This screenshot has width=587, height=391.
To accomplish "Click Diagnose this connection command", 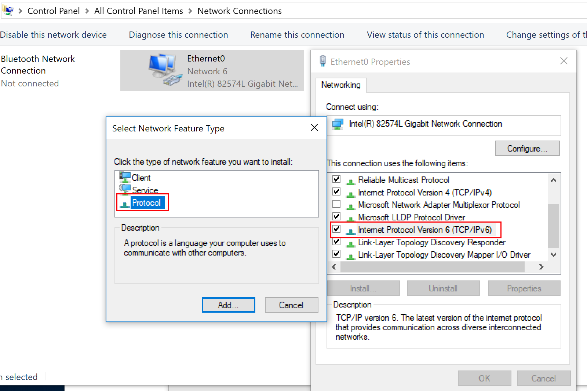I will pos(178,35).
